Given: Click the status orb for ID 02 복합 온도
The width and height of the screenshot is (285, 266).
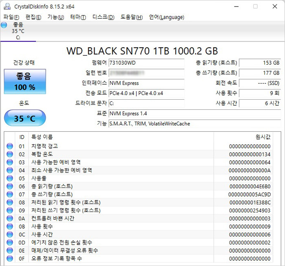Looking at the screenshot, I should [x=10, y=154].
